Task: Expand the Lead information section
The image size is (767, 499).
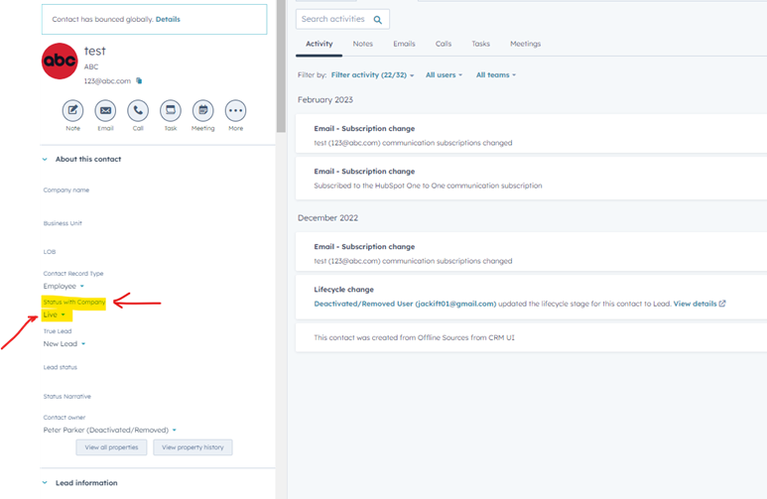Action: 45,483
